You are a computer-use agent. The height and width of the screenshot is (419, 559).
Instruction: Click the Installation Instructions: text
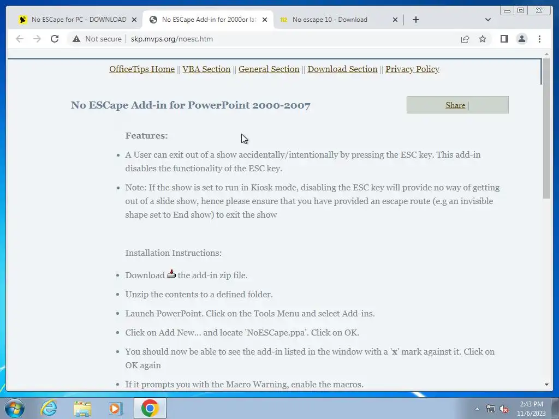pos(173,253)
